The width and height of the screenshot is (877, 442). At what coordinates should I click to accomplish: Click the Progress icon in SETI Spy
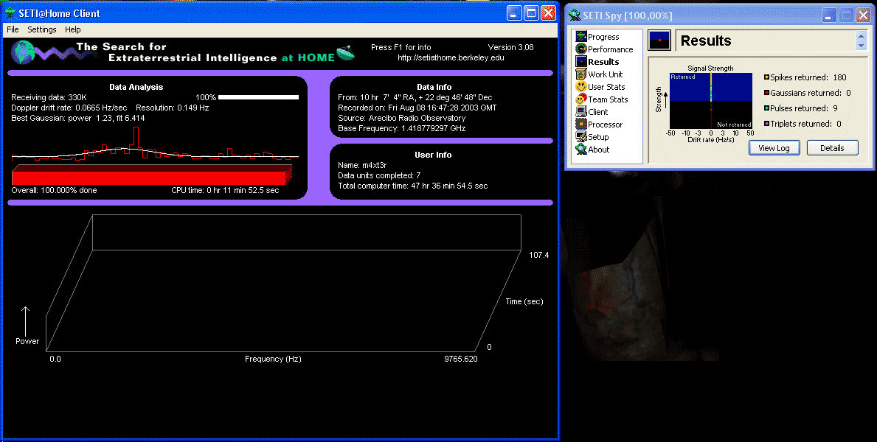581,37
